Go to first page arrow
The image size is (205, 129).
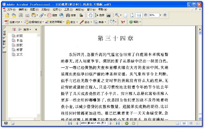(70, 123)
